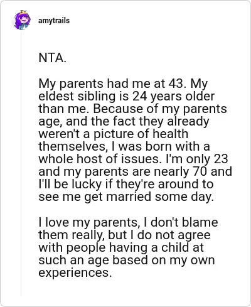Viewport: 251px width, 307px height.
Task: Click the line 'such an age based on my own'
Action: coord(127,260)
